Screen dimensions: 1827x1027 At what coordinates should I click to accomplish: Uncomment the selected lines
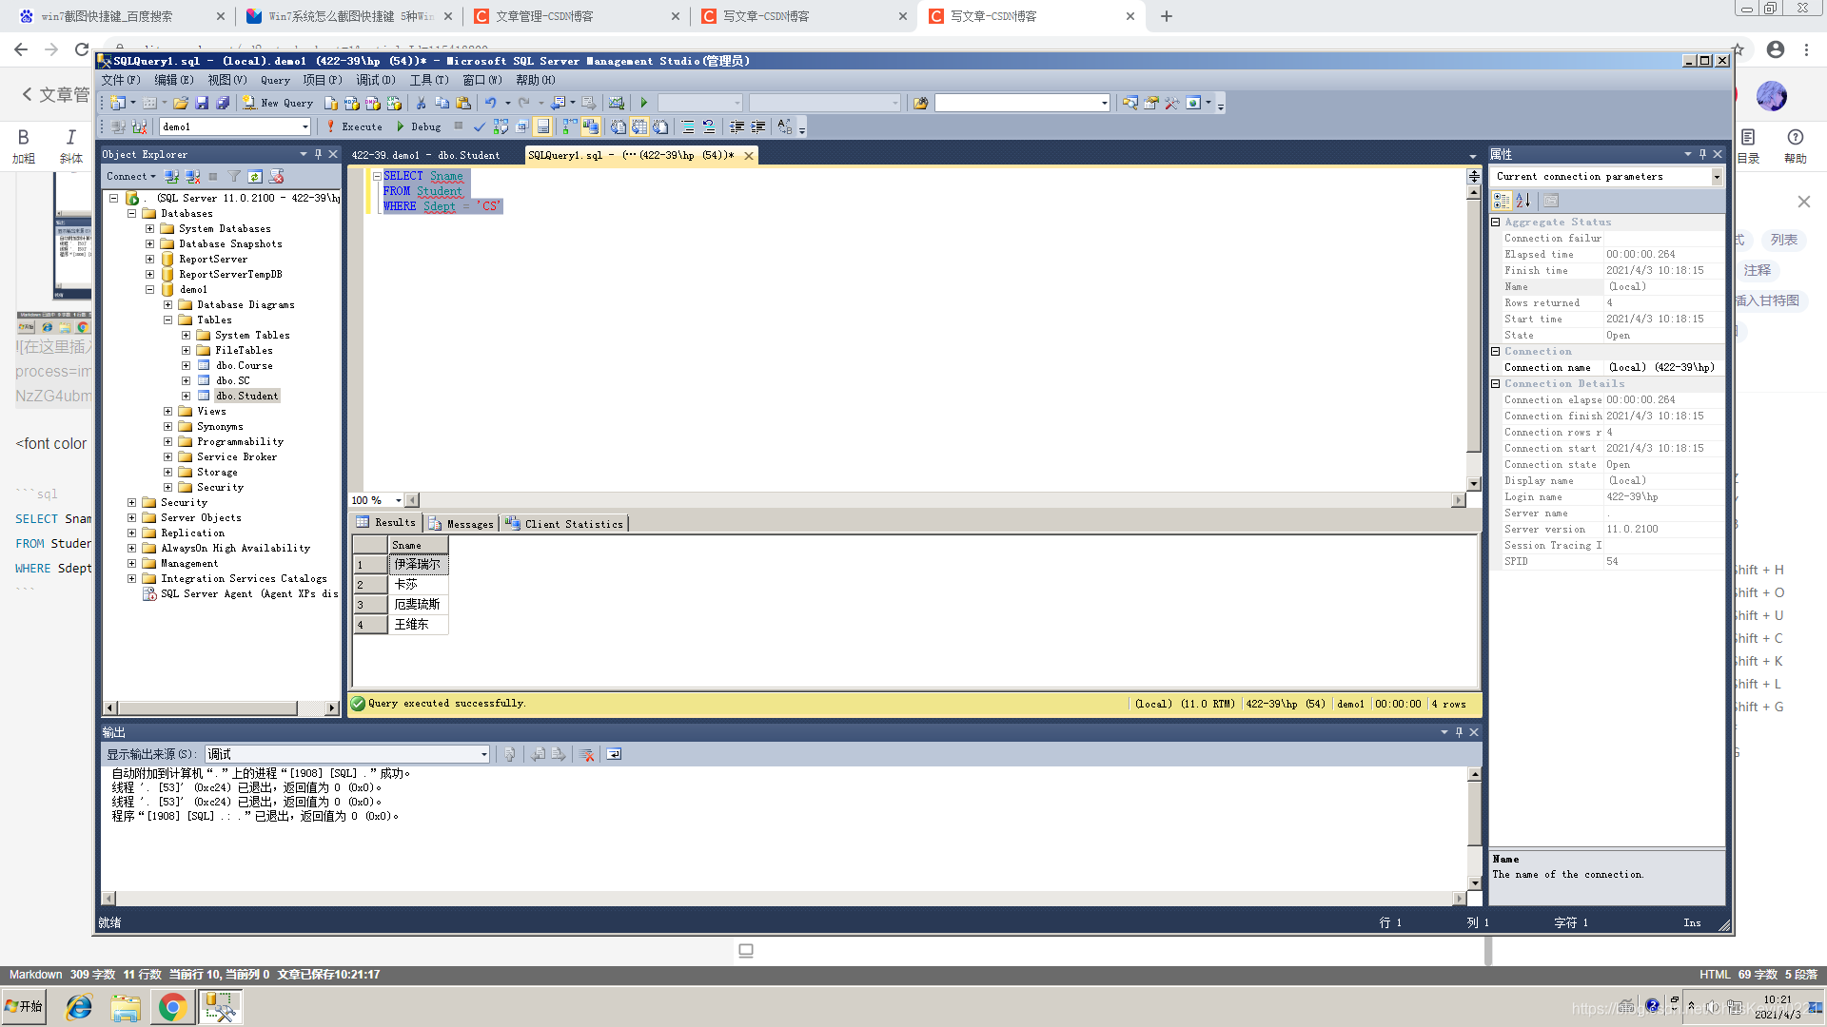pos(709,126)
